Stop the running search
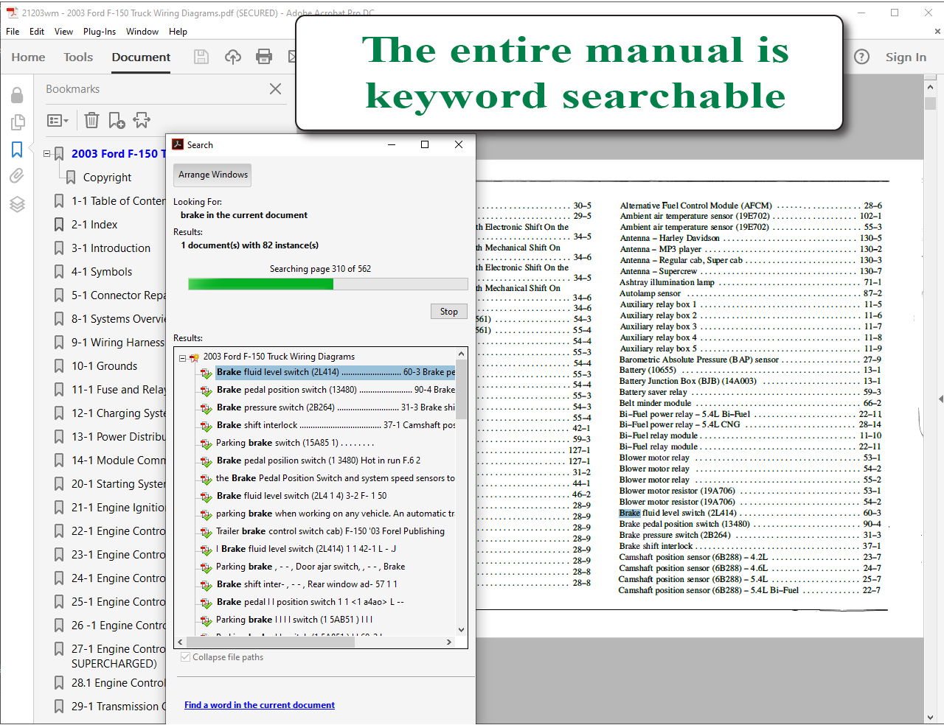Viewport: 944px width, 725px height. (x=449, y=312)
